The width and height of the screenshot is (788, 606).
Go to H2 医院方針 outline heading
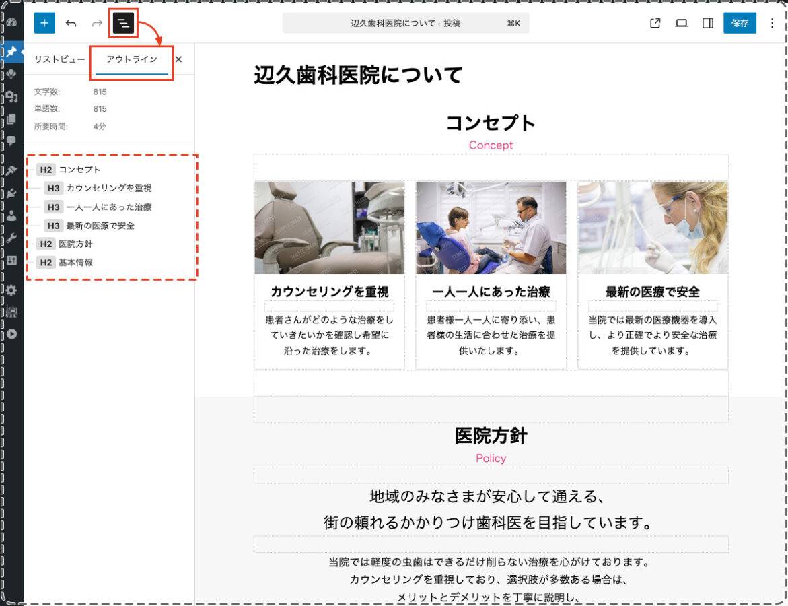coord(75,244)
